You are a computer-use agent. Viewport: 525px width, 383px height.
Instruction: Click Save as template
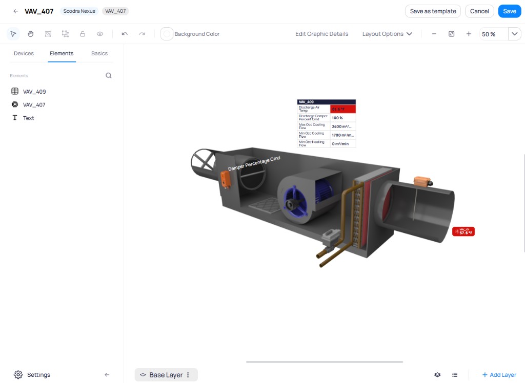[433, 11]
